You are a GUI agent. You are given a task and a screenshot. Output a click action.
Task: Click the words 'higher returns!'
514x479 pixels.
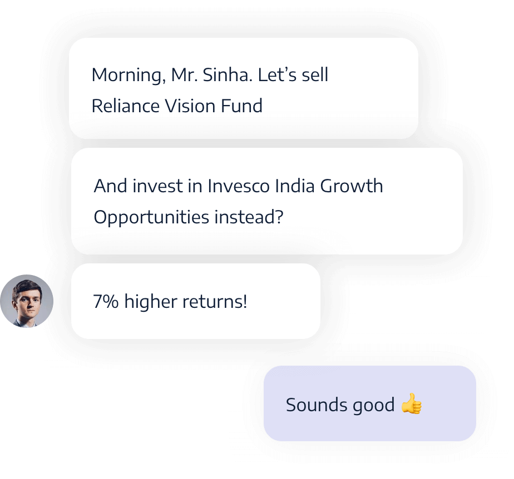click(186, 301)
